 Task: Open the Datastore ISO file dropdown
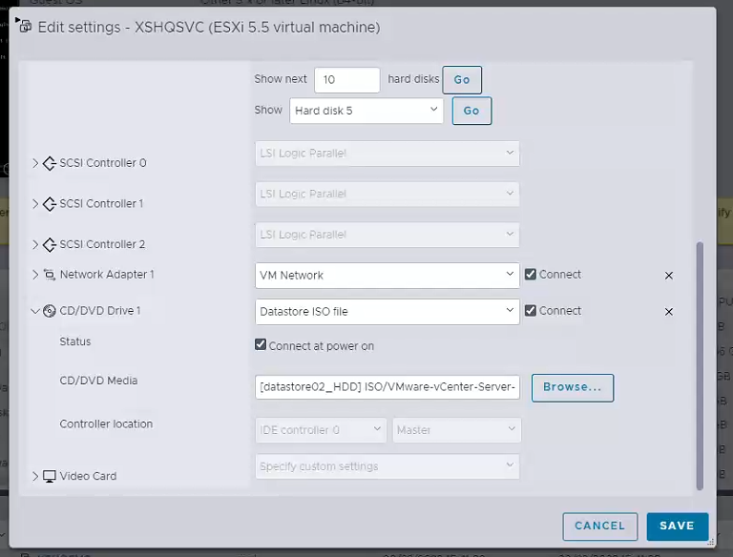click(x=387, y=312)
